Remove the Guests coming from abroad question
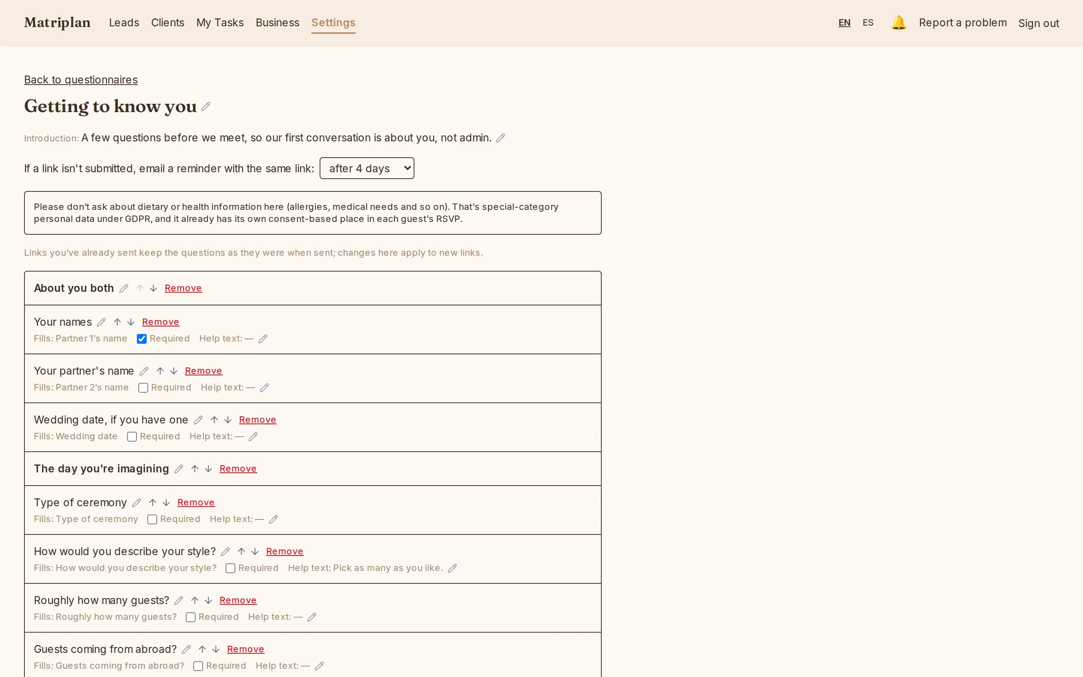The image size is (1083, 677). [x=246, y=649]
